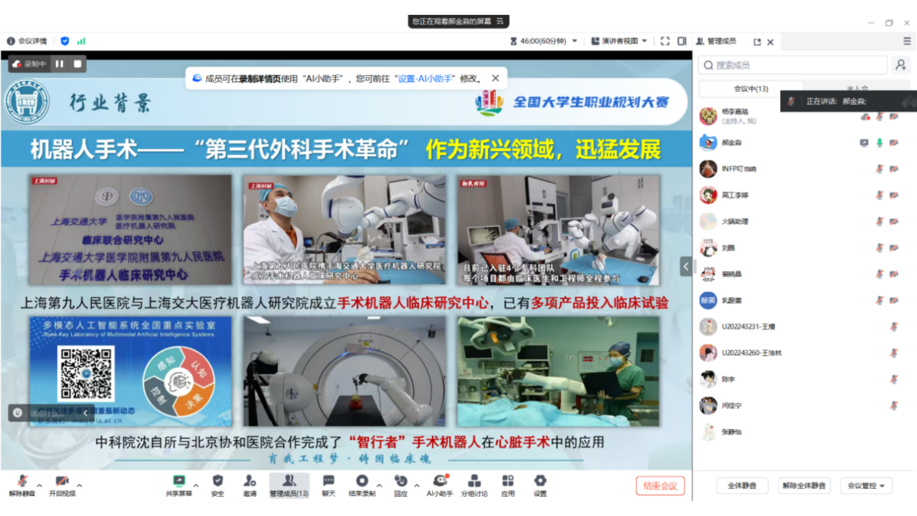Image resolution: width=917 pixels, height=516 pixels.
Task: Click the host's cloud recording indicator
Action: coord(865,116)
